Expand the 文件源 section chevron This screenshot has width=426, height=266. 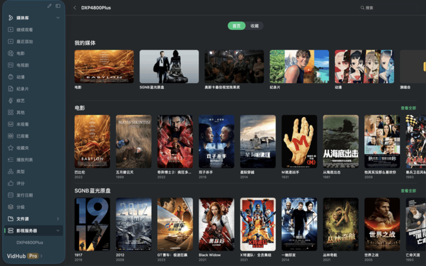58,219
